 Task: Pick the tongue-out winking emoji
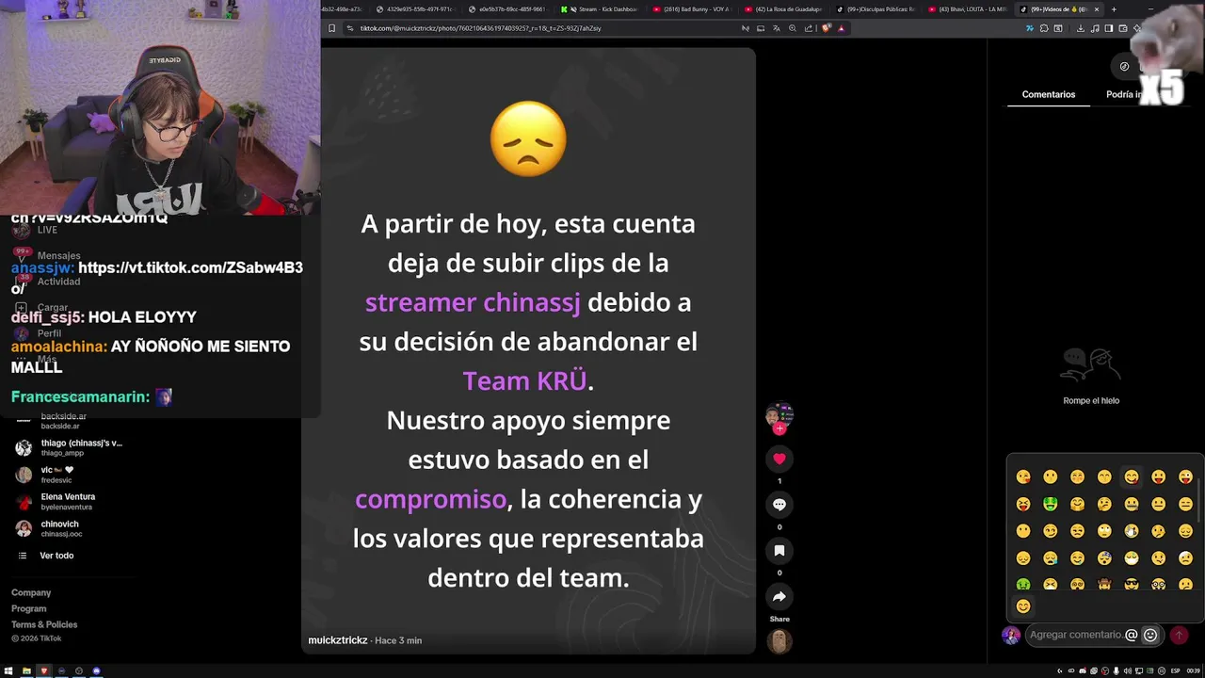point(1185,477)
